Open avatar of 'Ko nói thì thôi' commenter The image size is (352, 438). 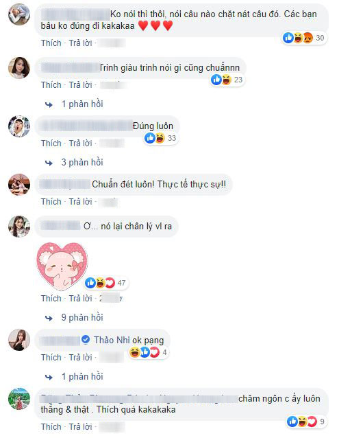pos(19,14)
